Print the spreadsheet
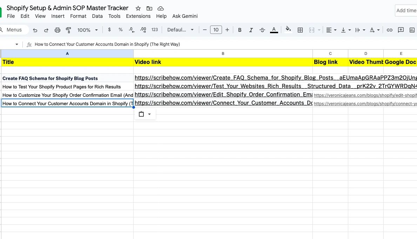 point(58,30)
